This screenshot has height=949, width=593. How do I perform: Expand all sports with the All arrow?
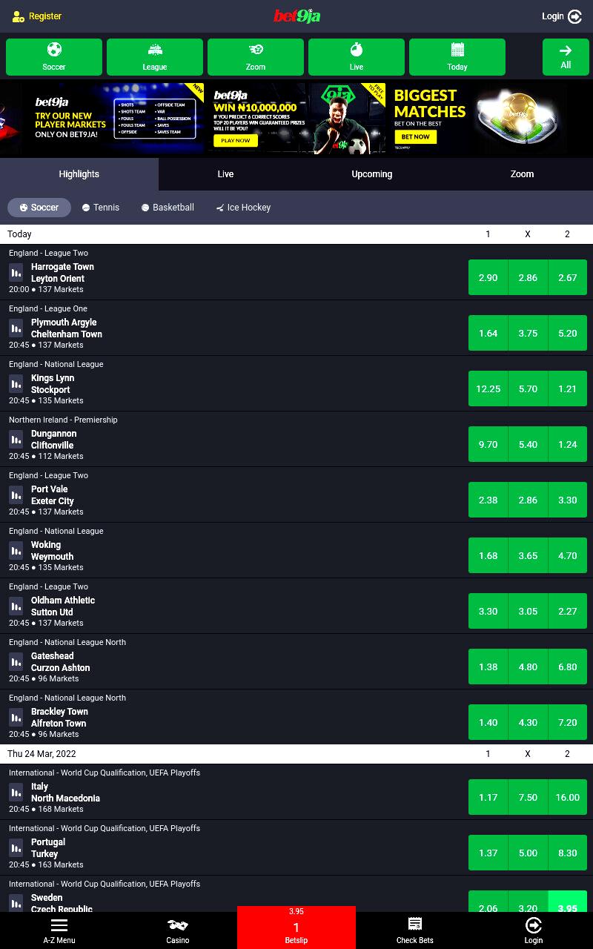[x=566, y=57]
